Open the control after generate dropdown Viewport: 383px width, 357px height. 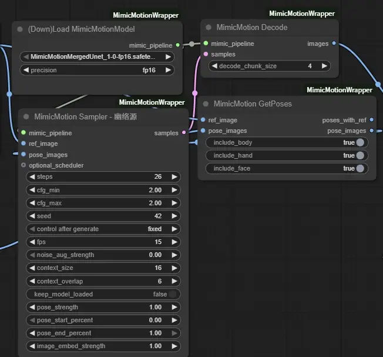103,229
